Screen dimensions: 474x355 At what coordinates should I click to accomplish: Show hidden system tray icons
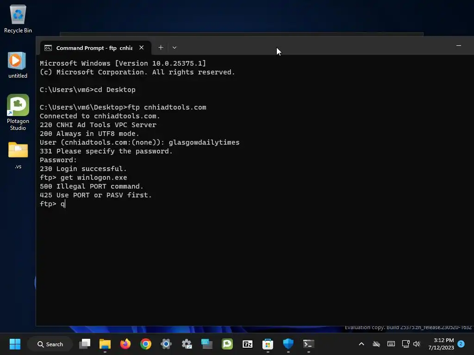pyautogui.click(x=361, y=344)
